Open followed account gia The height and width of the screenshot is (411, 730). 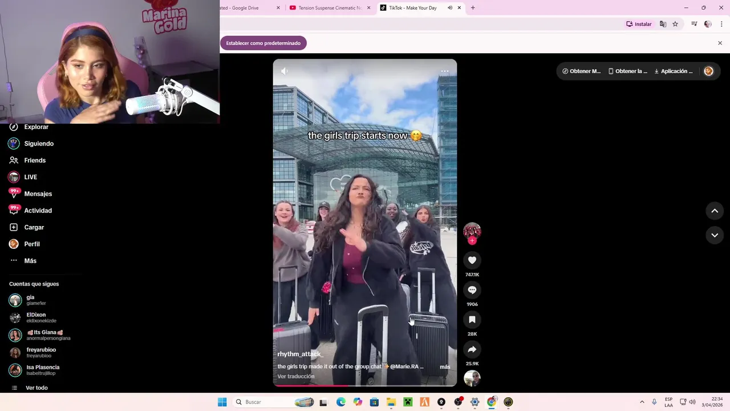coord(29,300)
